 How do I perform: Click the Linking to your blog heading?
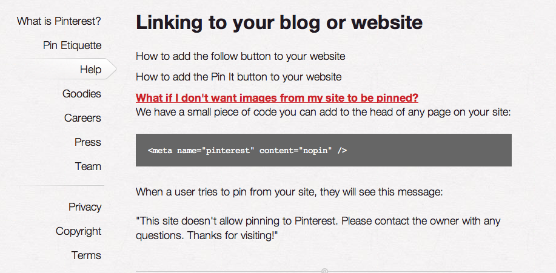pos(279,22)
